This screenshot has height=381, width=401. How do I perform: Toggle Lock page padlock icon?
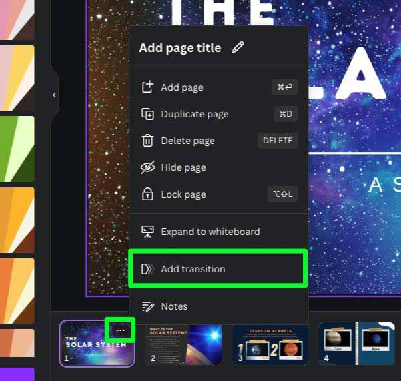click(x=148, y=194)
